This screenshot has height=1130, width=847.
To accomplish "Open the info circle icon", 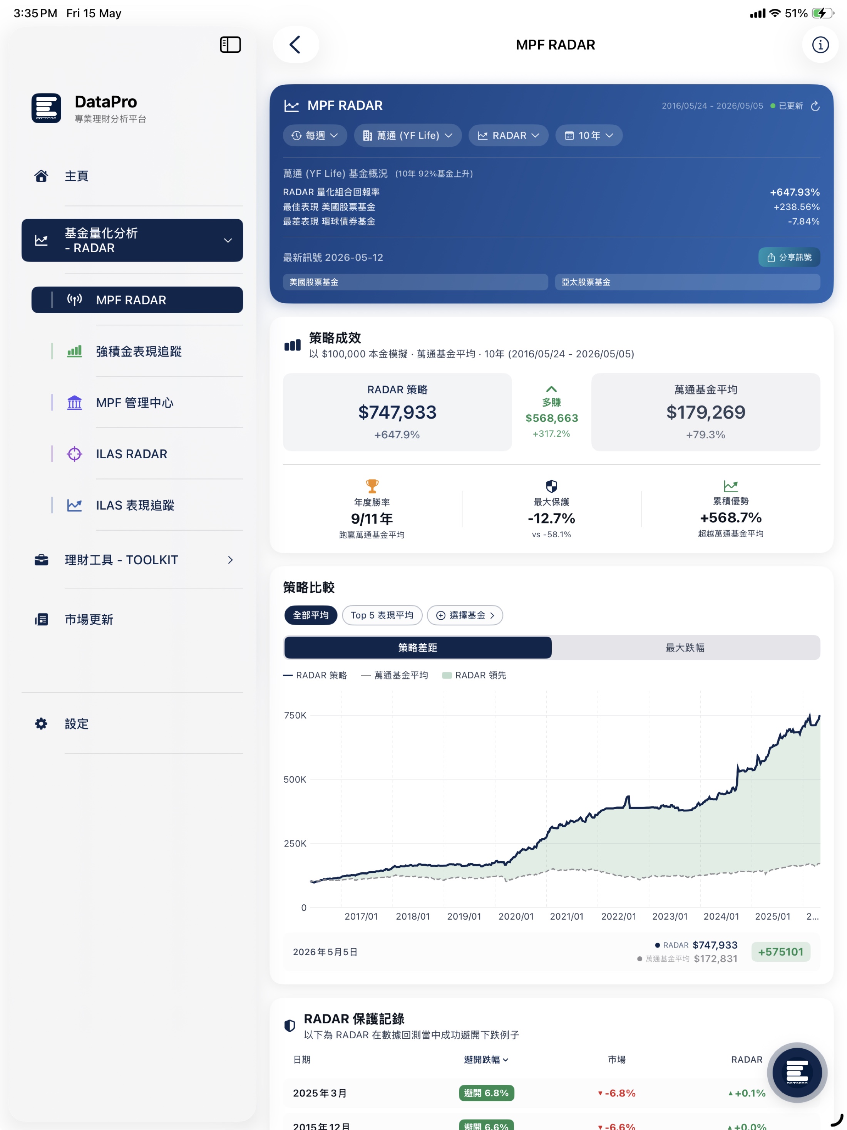I will (x=820, y=45).
